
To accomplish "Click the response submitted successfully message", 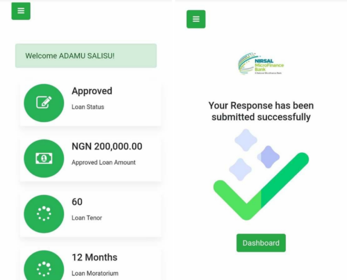I will click(261, 111).
